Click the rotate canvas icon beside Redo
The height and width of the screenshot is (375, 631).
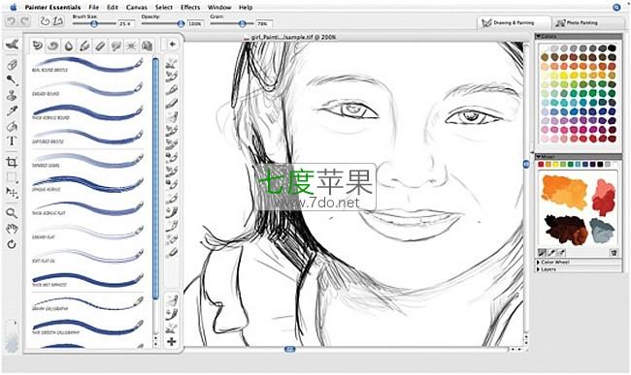coord(45,21)
